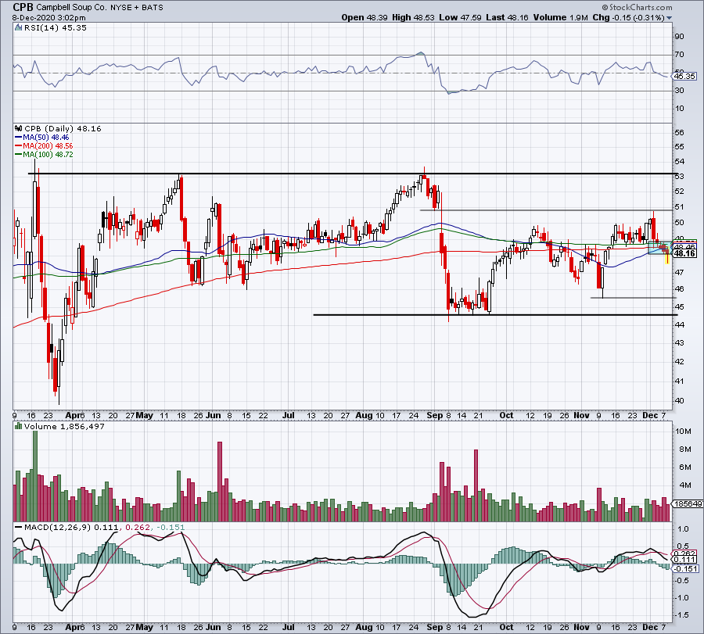Click the 45.35 RSI label on right axis

tap(684, 77)
